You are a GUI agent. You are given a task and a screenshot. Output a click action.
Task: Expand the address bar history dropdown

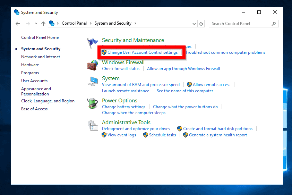(x=194, y=24)
